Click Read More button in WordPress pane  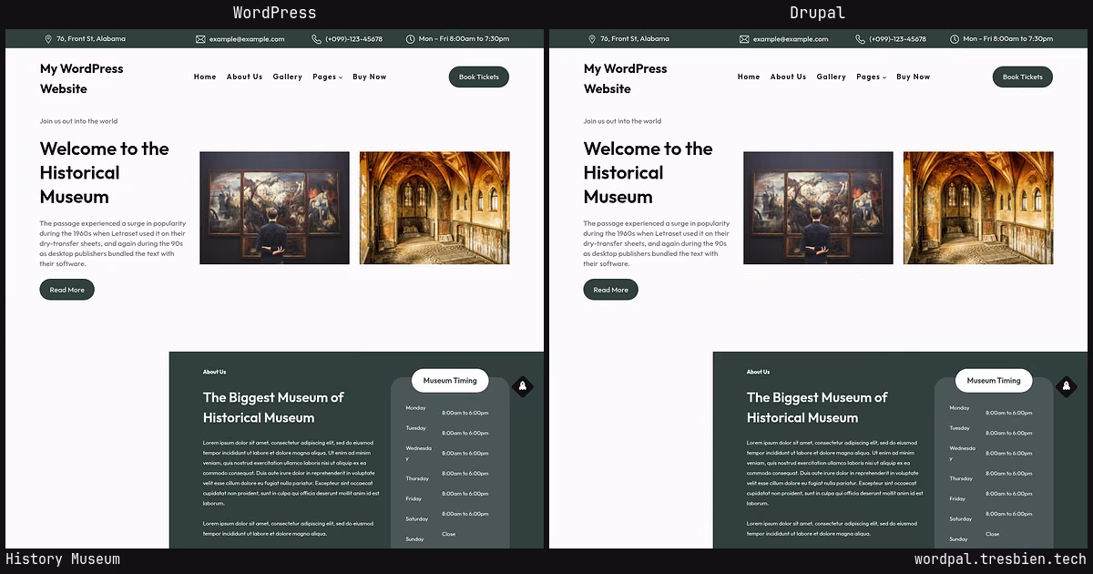[66, 290]
